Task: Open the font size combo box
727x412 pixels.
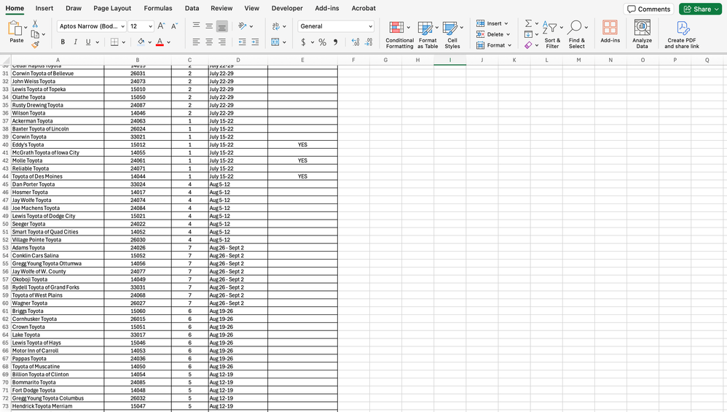Action: 141,26
